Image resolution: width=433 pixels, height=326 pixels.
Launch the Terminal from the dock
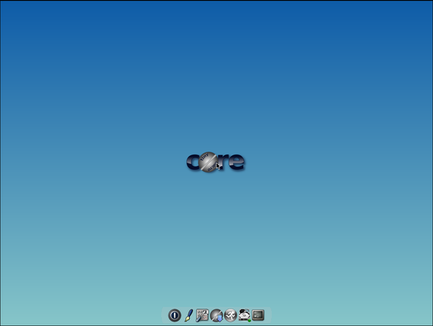tap(258, 315)
